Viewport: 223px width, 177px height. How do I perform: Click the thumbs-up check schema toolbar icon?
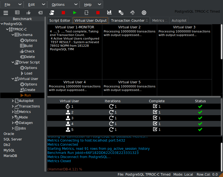point(29,13)
